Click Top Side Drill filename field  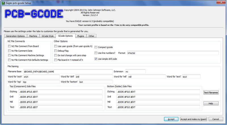[60, 97]
